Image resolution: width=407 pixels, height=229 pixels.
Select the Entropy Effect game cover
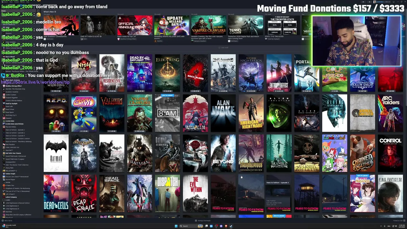279,73
